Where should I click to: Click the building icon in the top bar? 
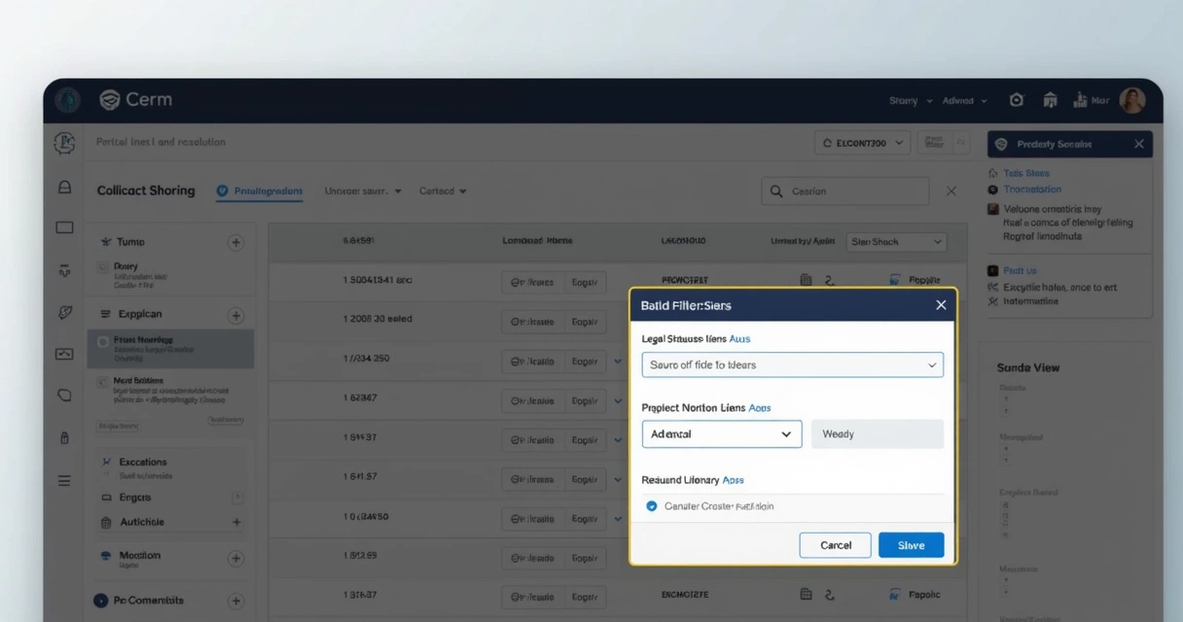(x=1050, y=100)
